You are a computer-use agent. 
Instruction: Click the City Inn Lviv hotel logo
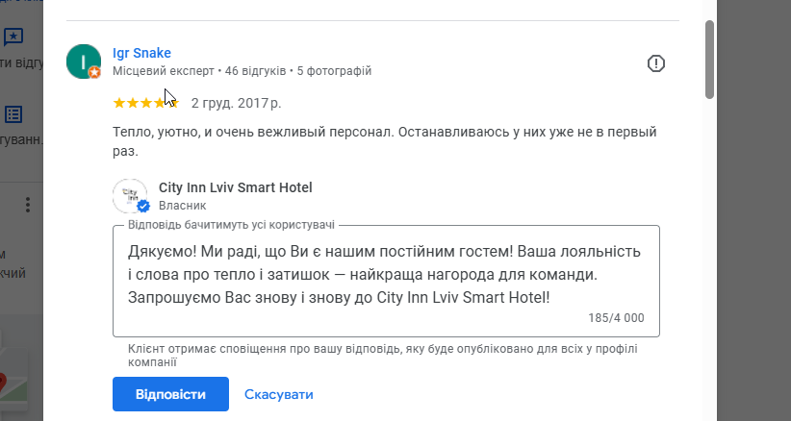(130, 195)
